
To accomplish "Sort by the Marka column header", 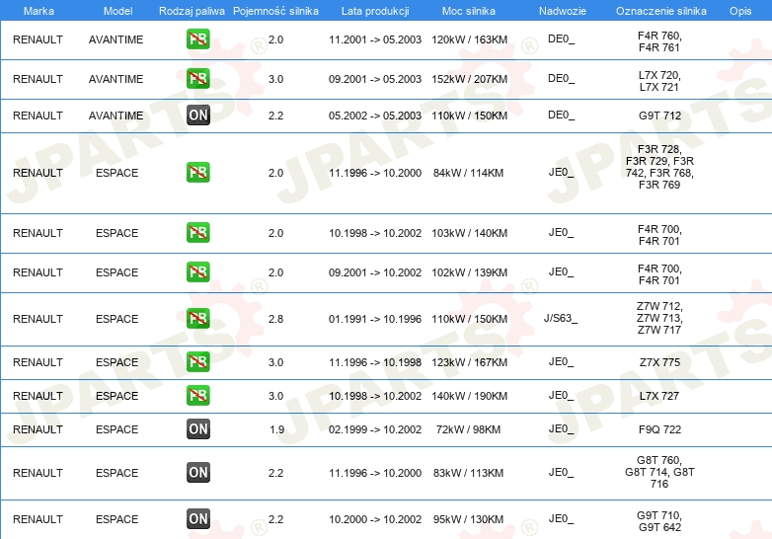I will (39, 10).
